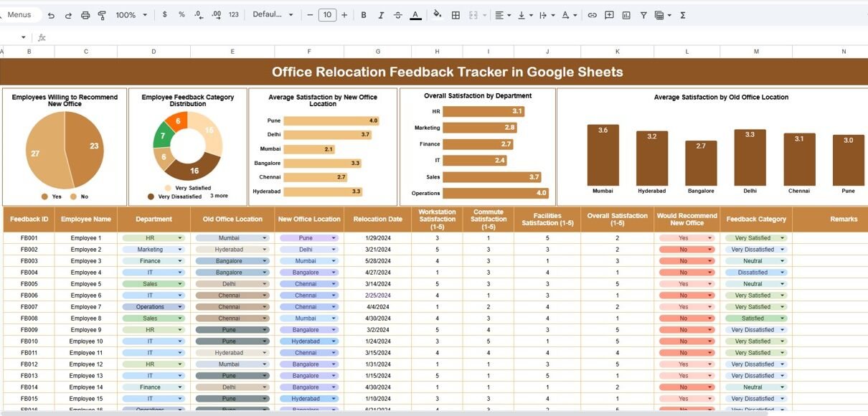Toggle strikethrough formatting
The height and width of the screenshot is (416, 868).
coord(398,15)
